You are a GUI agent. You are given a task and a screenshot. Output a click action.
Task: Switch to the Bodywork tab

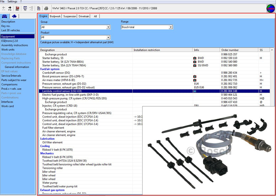click(x=55, y=16)
